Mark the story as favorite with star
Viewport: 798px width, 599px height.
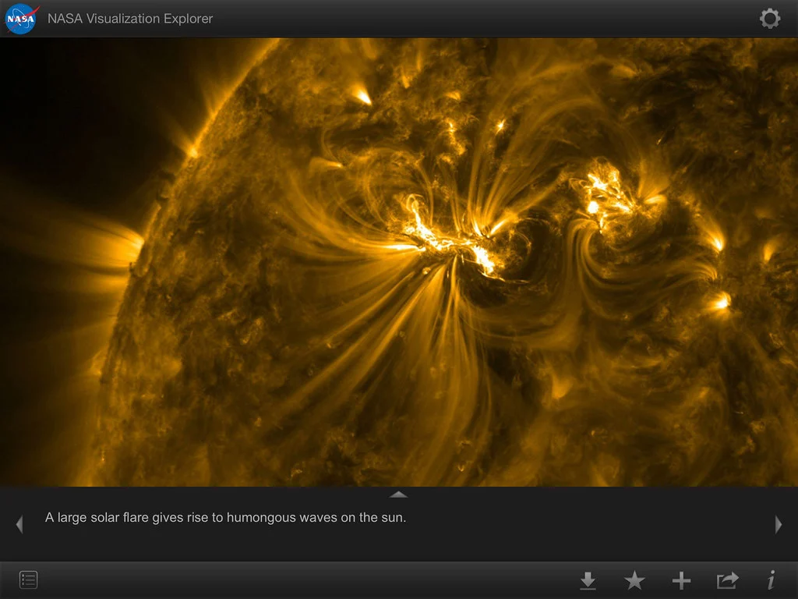pos(634,580)
